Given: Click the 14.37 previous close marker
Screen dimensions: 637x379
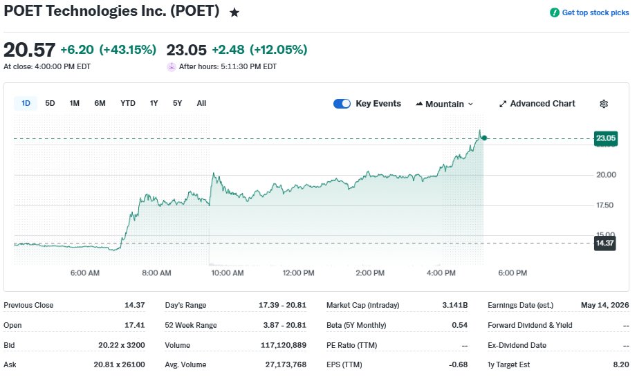Looking at the screenshot, I should [604, 243].
